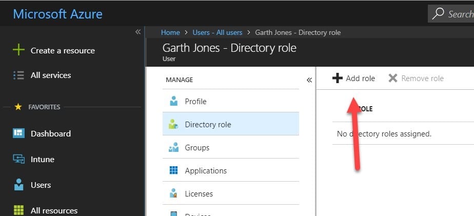Open the Intune icon in favorites
The height and width of the screenshot is (216, 474).
pyautogui.click(x=18, y=159)
